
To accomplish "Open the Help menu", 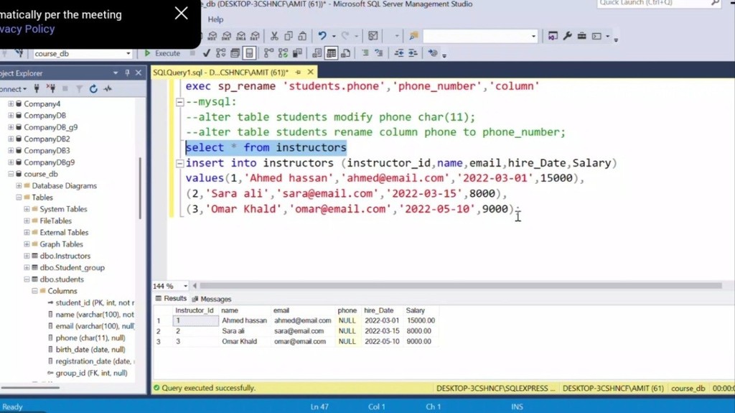I will coord(215,19).
